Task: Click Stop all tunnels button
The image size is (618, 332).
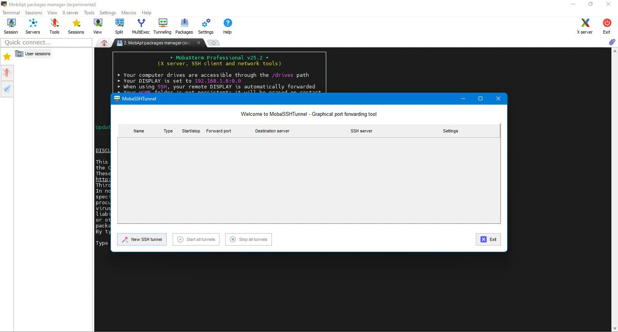Action: [x=249, y=239]
